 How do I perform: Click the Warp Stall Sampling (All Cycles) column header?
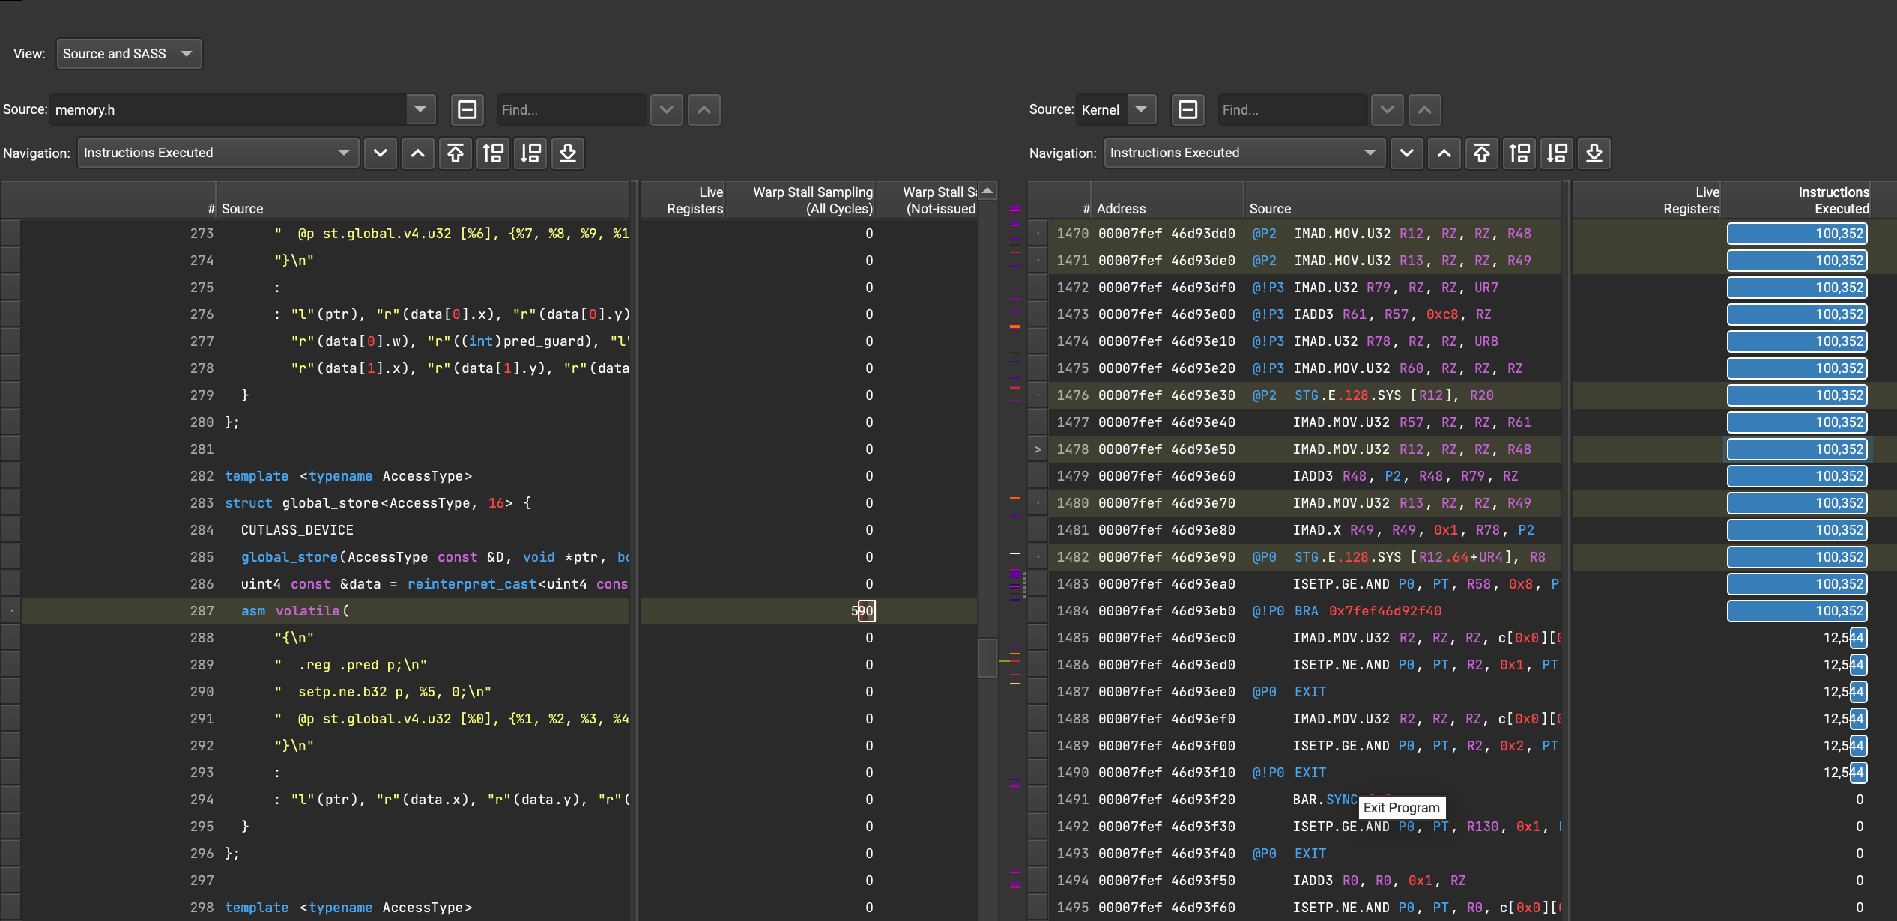(x=811, y=200)
